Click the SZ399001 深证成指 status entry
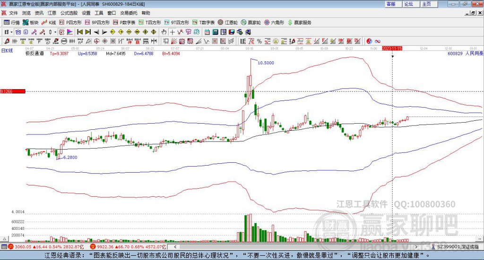 pyautogui.click(x=455, y=247)
